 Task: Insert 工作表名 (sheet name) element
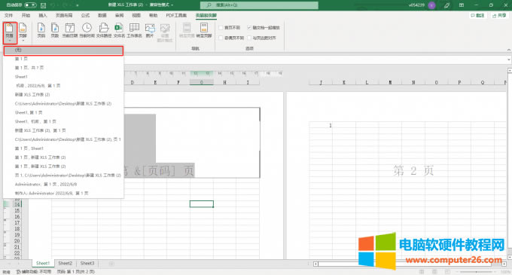pos(134,30)
